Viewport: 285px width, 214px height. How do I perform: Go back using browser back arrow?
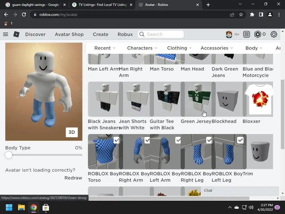pos(6,14)
